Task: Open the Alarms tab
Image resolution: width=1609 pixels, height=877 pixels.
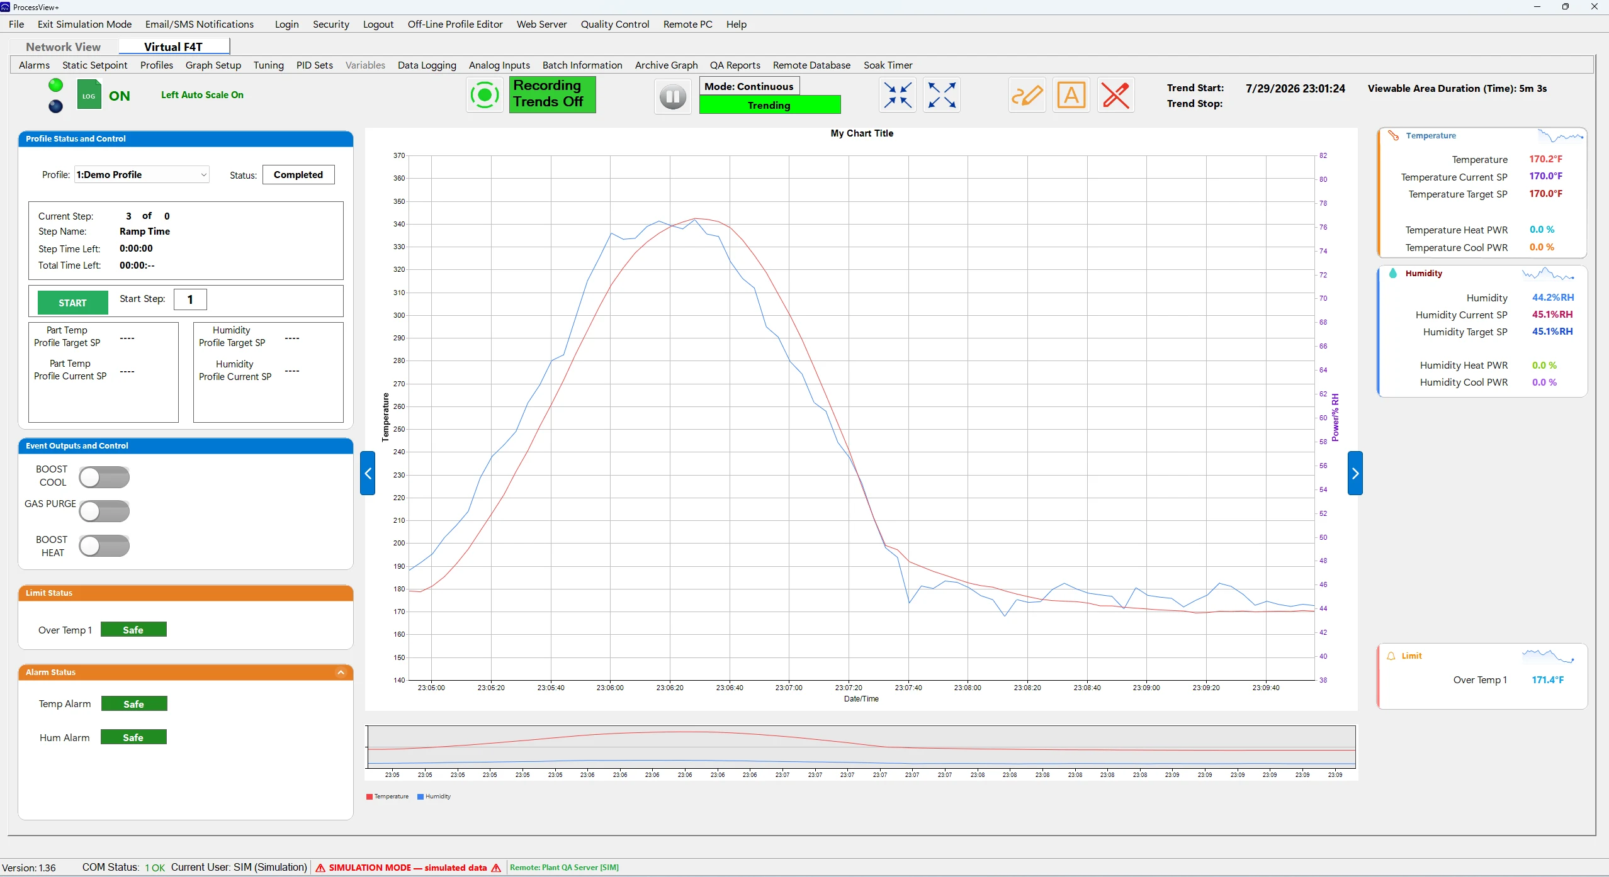Action: 34,65
